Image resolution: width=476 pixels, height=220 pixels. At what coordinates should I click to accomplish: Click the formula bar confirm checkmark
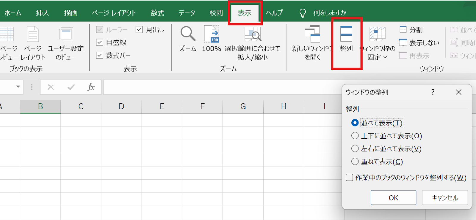pos(71,87)
